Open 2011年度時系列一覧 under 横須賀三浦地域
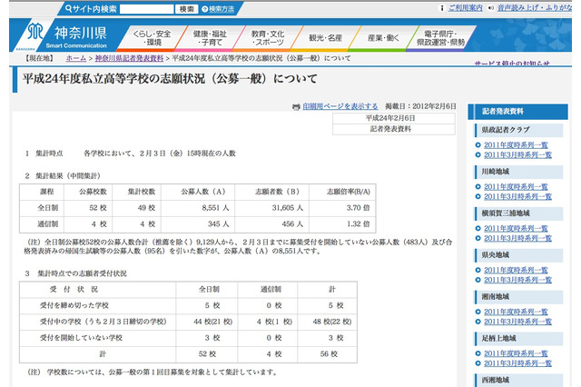Viewport: 581px width, 387px height. tap(516, 229)
